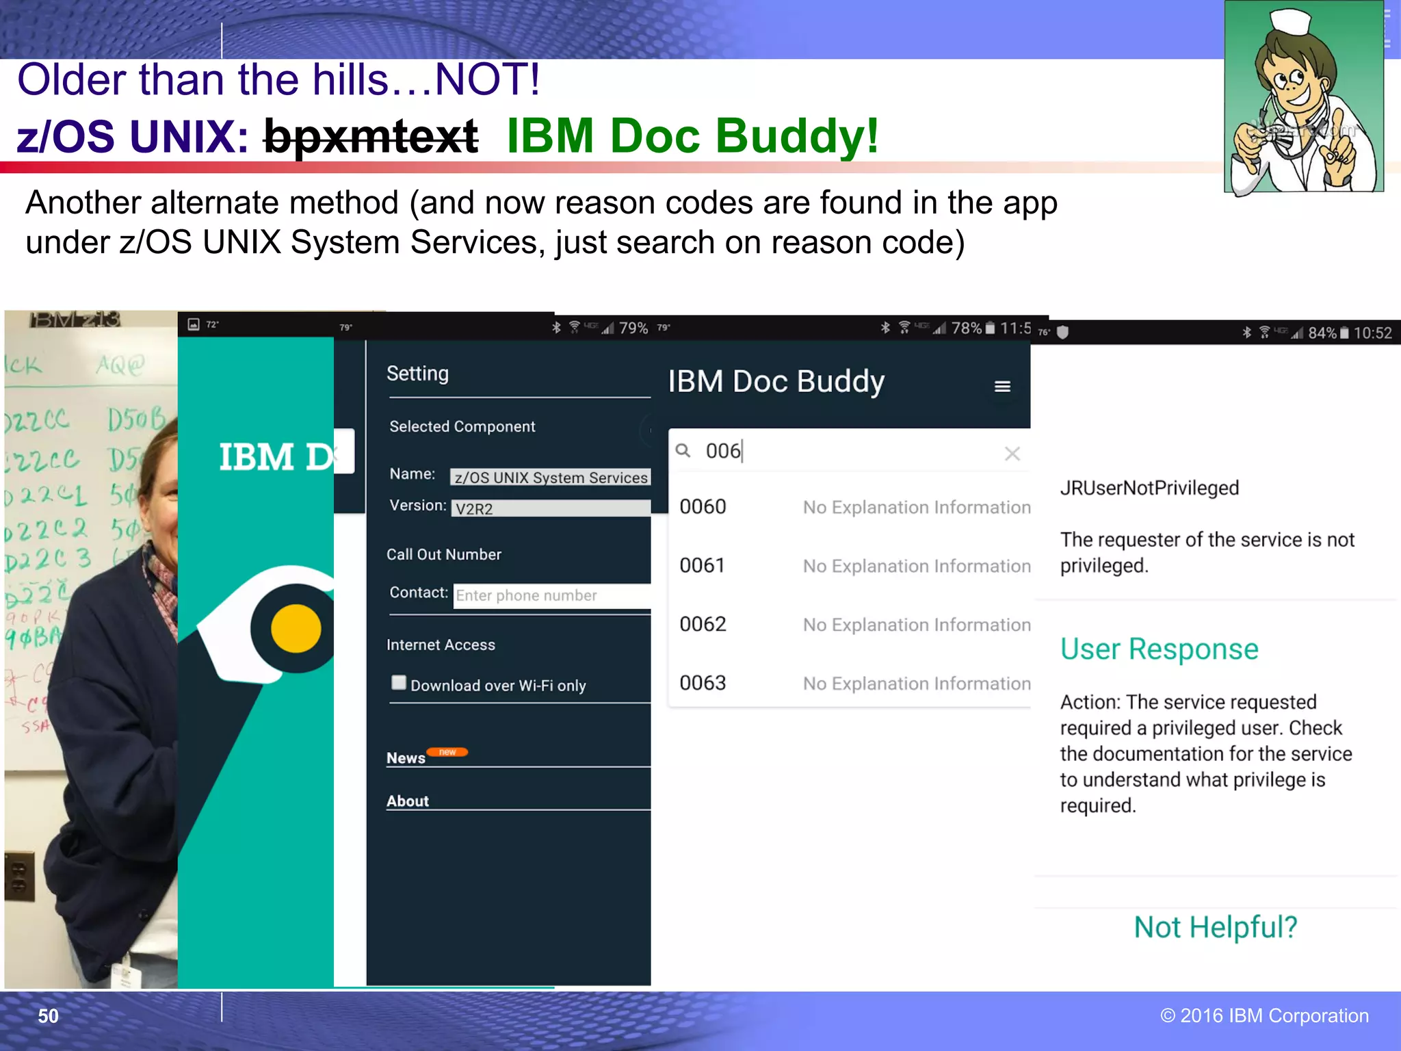
Task: Click the Selected Component label
Action: tap(462, 427)
